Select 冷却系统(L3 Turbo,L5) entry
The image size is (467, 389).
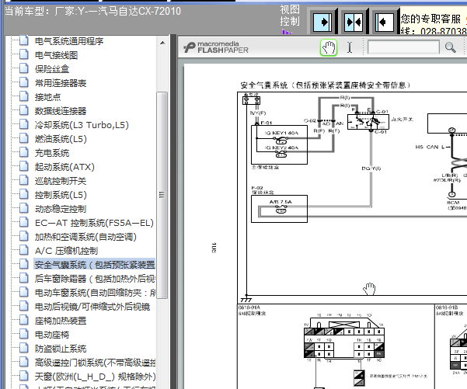82,125
